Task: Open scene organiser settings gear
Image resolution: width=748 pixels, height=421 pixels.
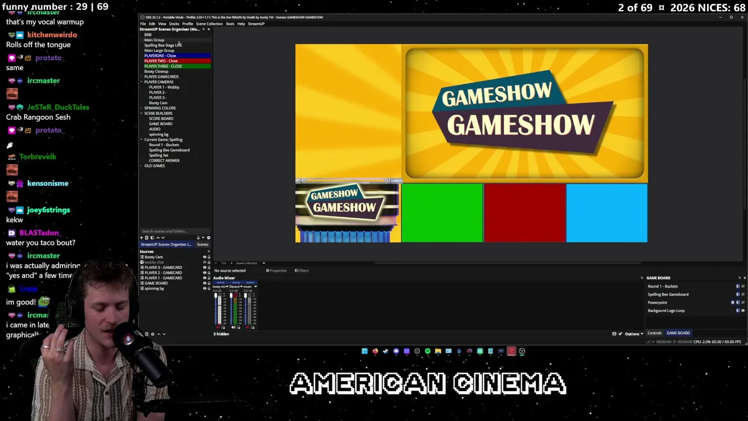Action: click(209, 238)
